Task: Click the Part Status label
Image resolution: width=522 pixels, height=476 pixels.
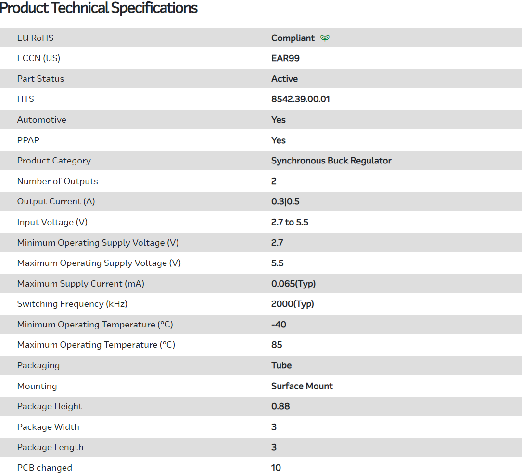Action: [x=40, y=79]
